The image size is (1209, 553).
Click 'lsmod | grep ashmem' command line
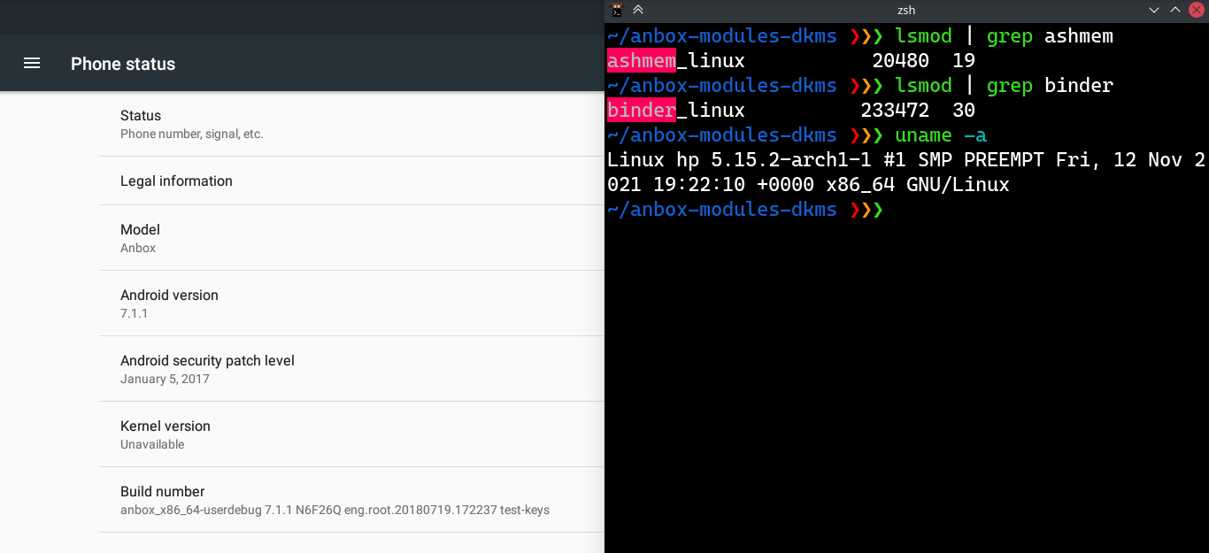point(1004,36)
